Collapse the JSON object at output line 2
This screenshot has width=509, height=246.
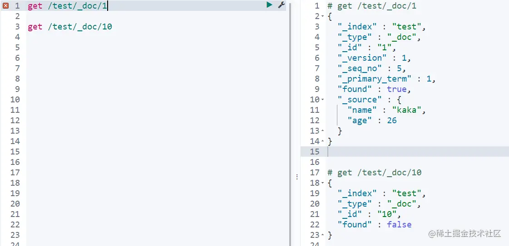323,16
